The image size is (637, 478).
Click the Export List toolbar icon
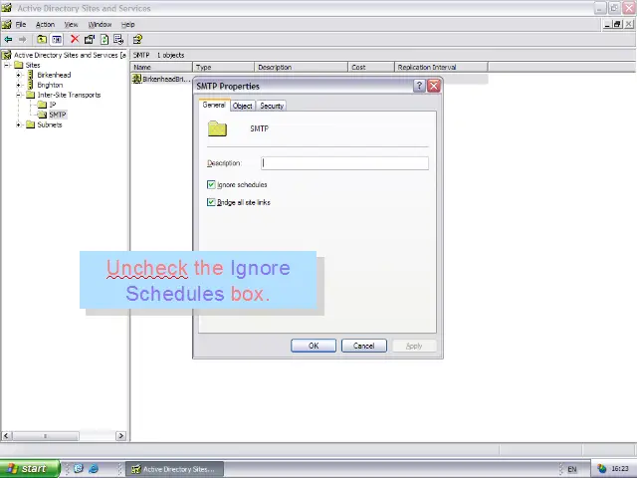point(118,40)
